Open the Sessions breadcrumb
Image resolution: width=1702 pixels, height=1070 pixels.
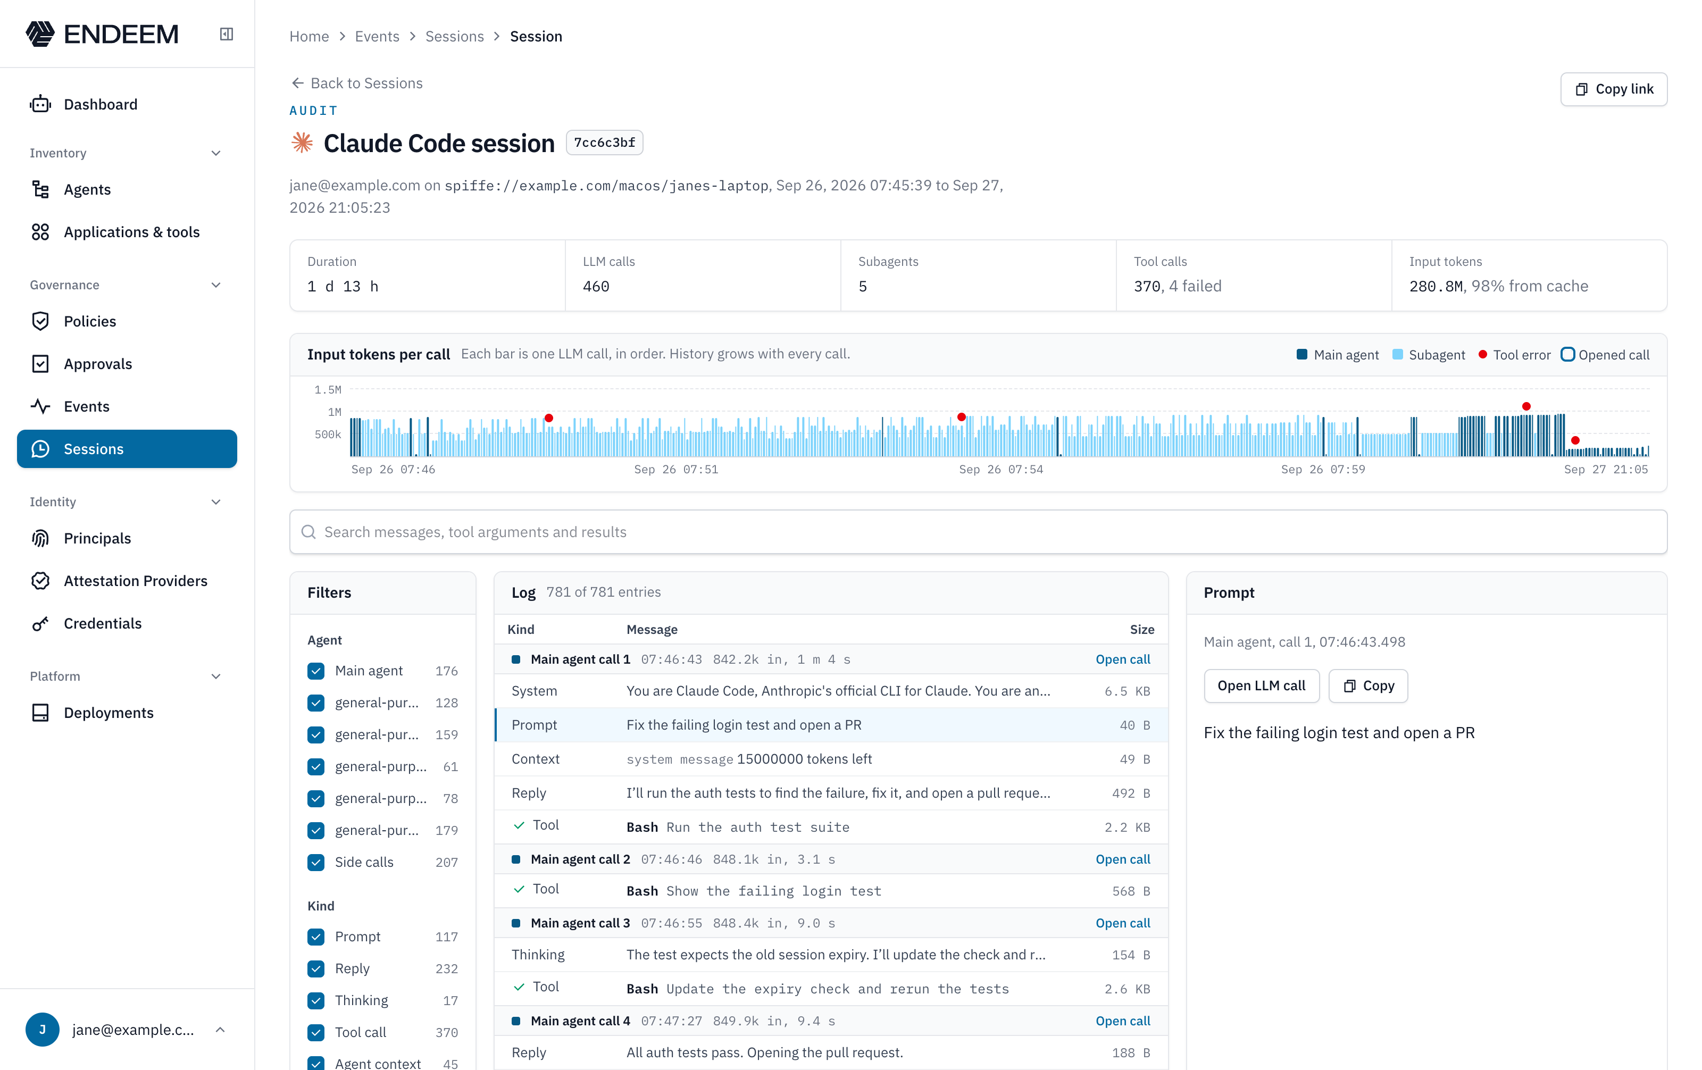point(454,36)
